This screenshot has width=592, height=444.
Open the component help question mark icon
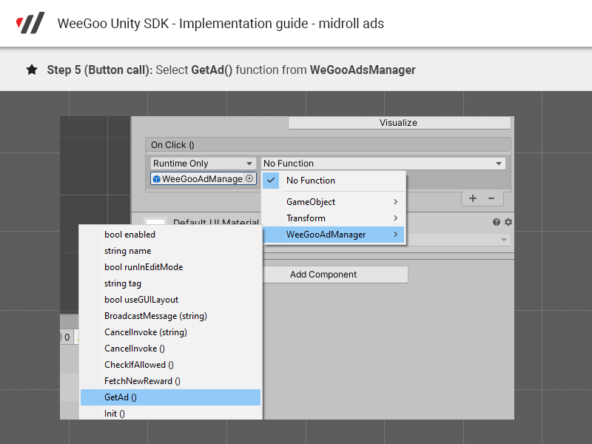[x=497, y=222]
